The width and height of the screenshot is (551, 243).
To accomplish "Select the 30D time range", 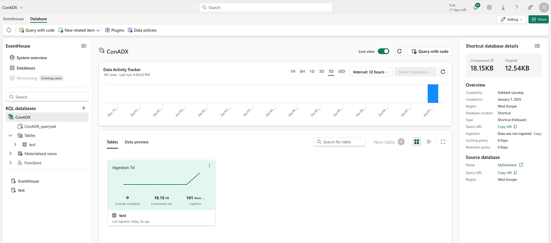I will (342, 72).
